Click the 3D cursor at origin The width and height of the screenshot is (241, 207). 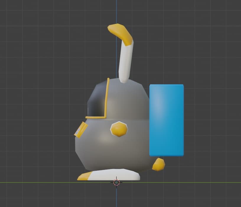(x=116, y=182)
